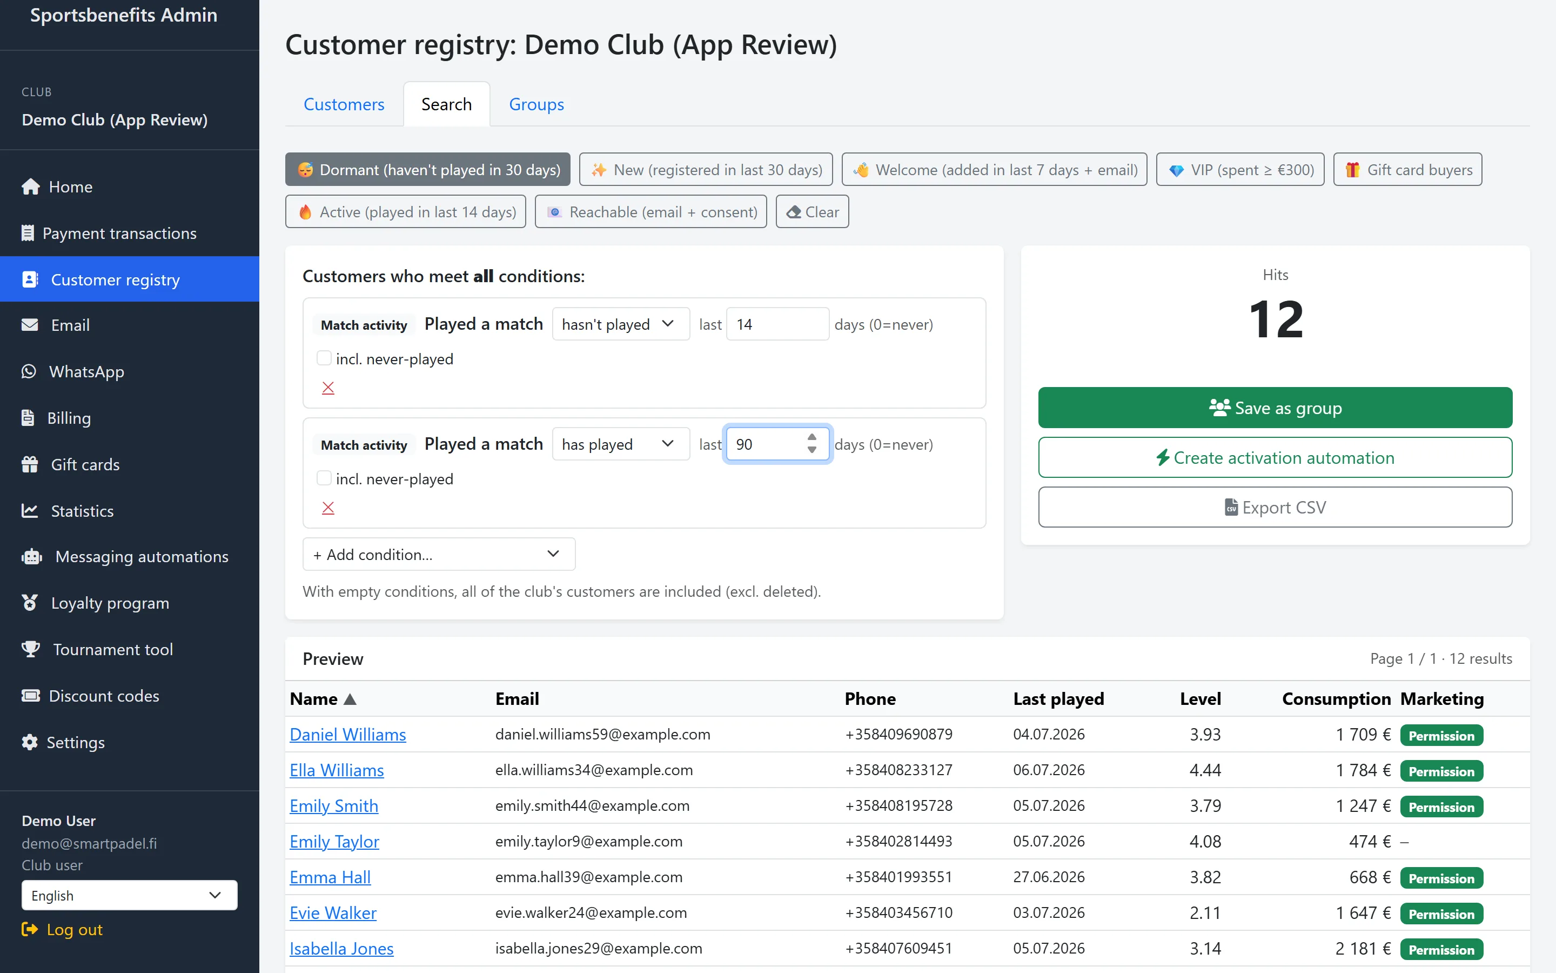The height and width of the screenshot is (973, 1556).
Task: Open Isabella Jones customer profile
Action: pyautogui.click(x=341, y=949)
